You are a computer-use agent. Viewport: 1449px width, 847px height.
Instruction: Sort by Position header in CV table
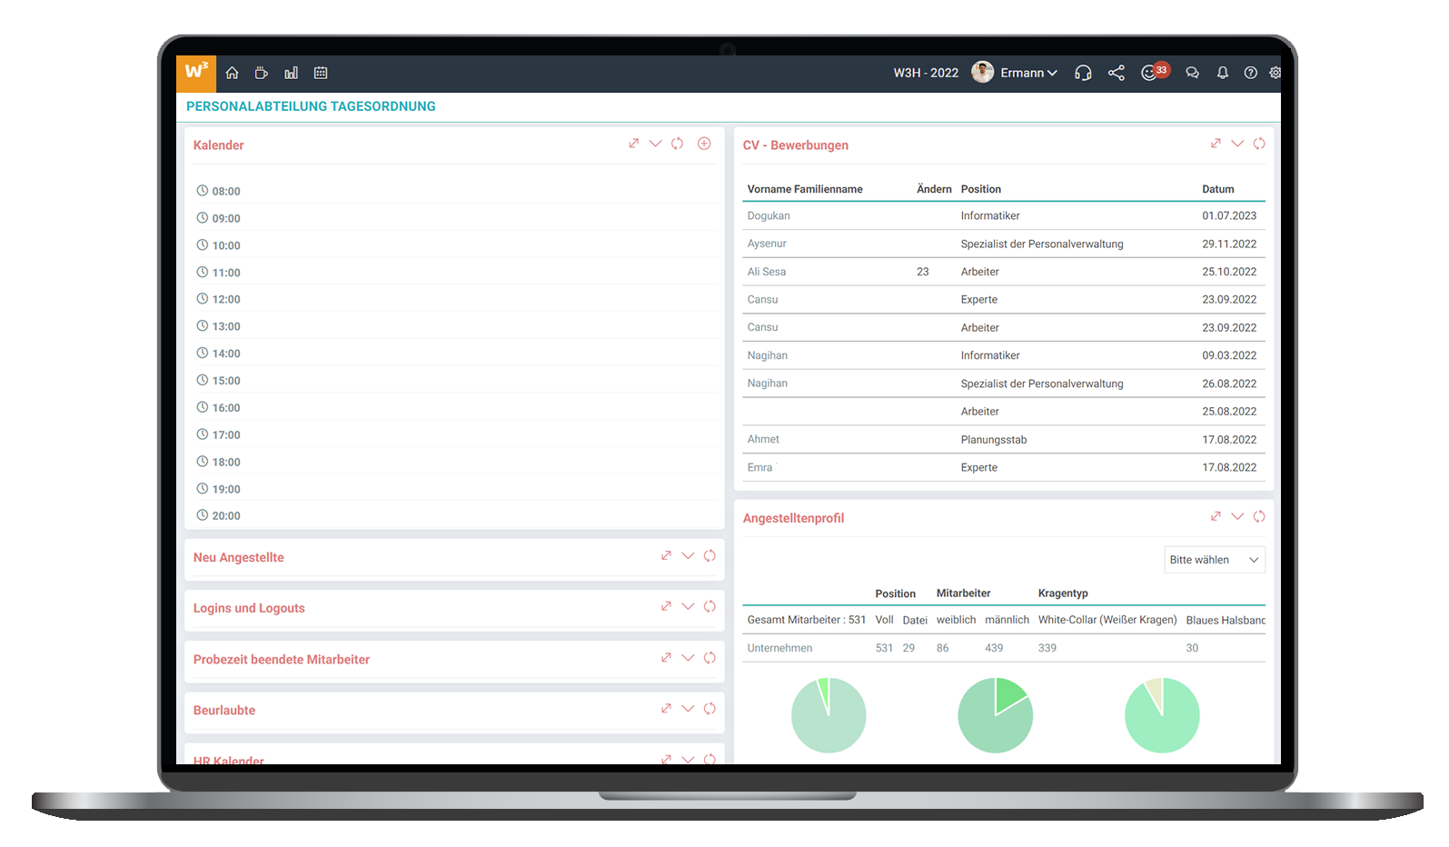pyautogui.click(x=981, y=189)
